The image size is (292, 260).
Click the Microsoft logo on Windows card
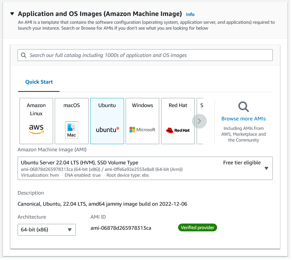pos(142,129)
